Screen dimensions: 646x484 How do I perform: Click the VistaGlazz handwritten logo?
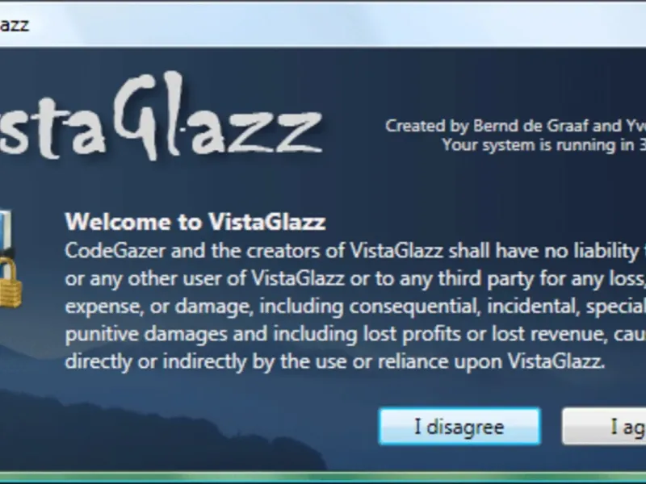(x=160, y=116)
